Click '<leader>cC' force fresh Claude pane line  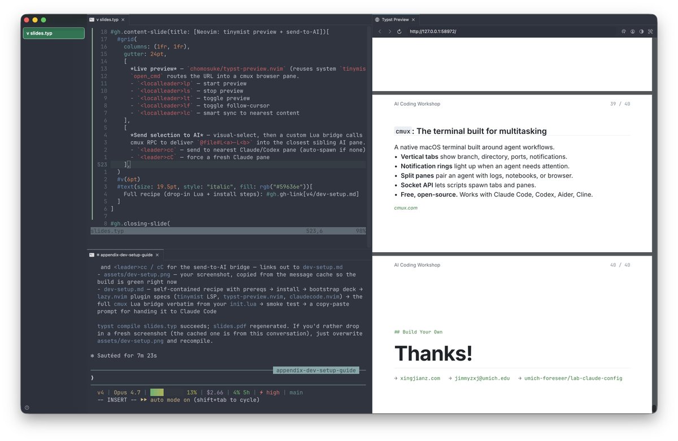(x=199, y=157)
